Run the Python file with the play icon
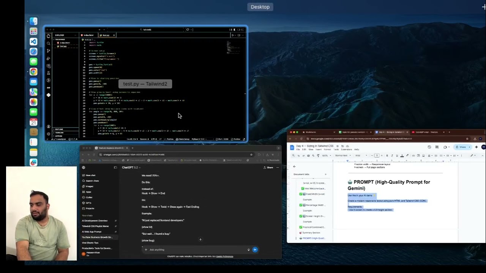 point(233,35)
